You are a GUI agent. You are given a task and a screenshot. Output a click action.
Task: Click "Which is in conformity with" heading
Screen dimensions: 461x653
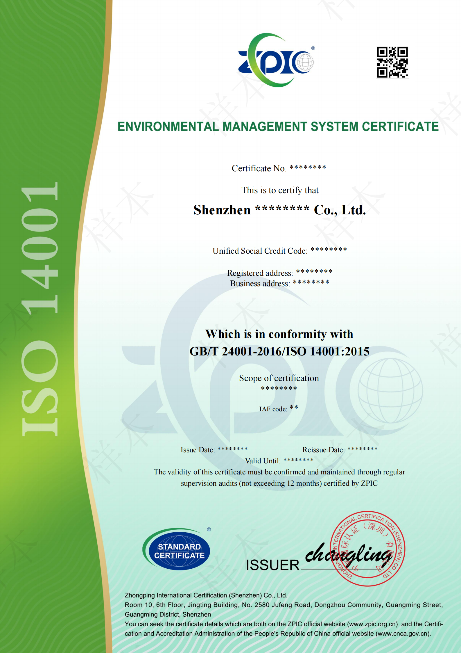pos(279,334)
